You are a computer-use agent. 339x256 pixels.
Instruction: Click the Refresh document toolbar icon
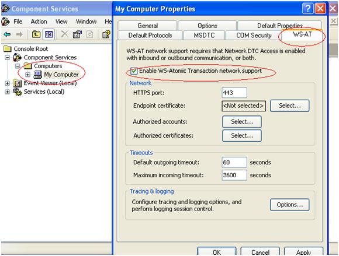[x=90, y=34]
